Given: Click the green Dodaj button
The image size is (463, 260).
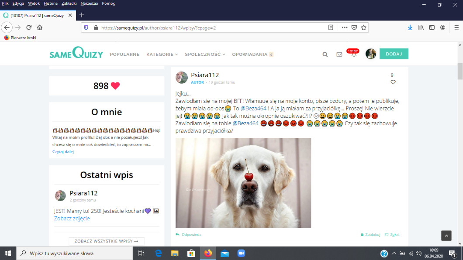Looking at the screenshot, I should click(394, 54).
